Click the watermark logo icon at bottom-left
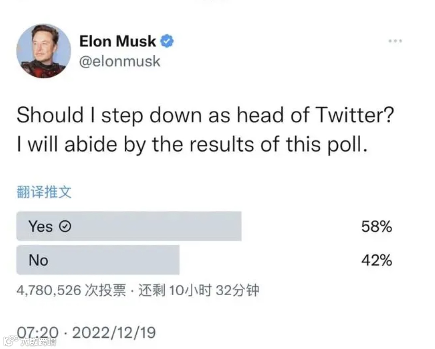The height and width of the screenshot is (349, 435). pos(11,341)
